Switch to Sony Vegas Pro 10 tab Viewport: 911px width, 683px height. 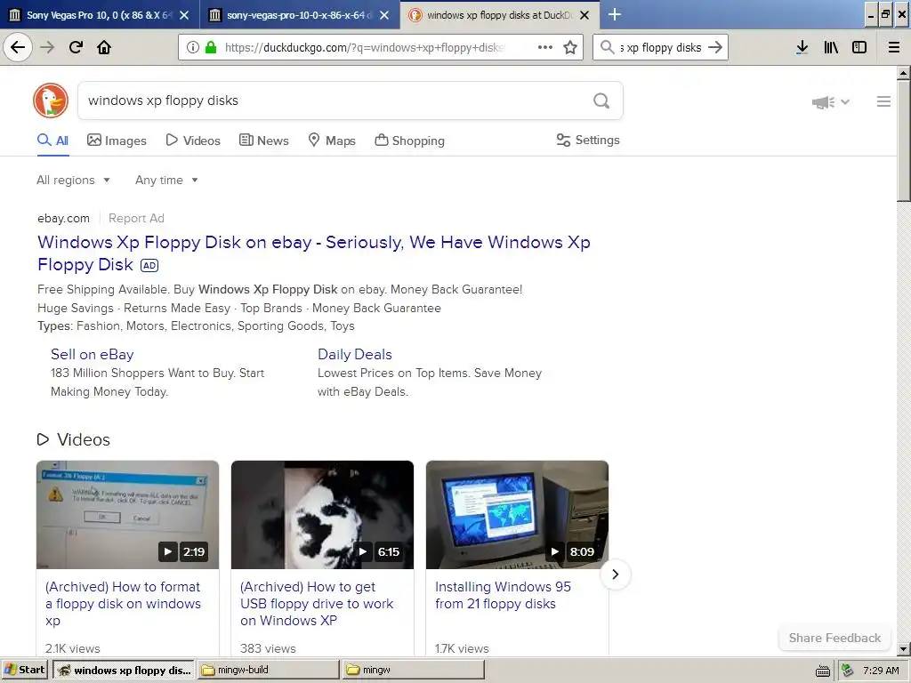pos(99,15)
